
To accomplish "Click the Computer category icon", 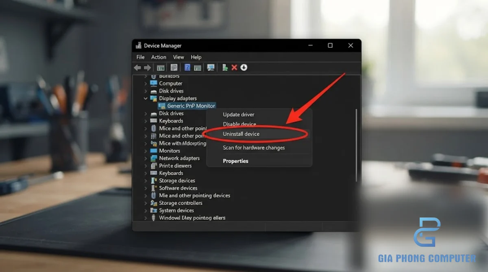I will (x=154, y=83).
